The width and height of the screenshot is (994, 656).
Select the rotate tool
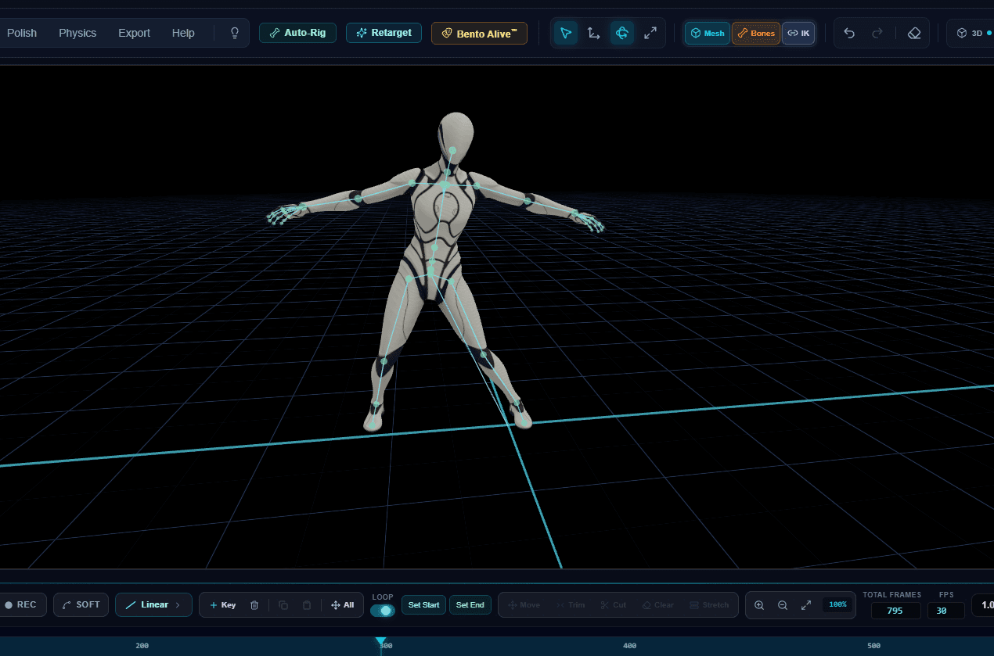(x=622, y=33)
